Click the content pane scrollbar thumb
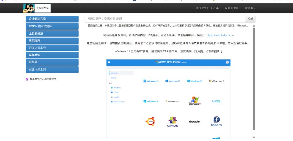 254,79
